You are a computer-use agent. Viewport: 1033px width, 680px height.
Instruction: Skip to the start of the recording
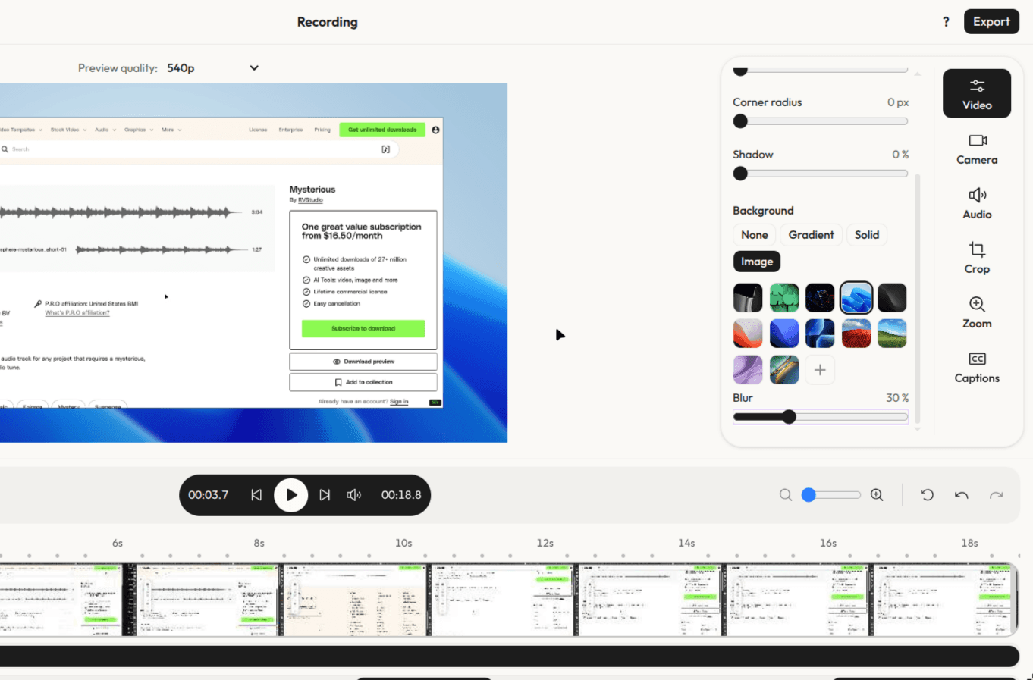point(256,495)
